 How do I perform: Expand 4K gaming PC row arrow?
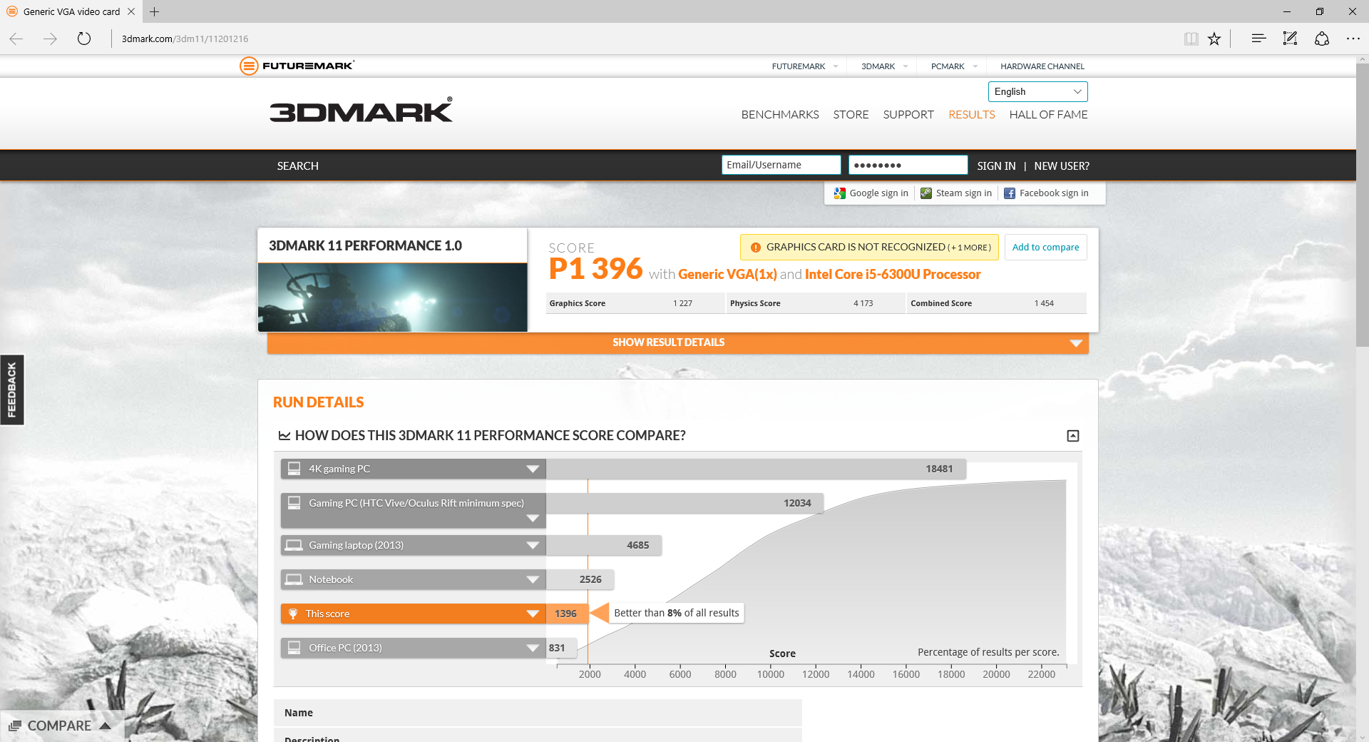click(x=533, y=469)
